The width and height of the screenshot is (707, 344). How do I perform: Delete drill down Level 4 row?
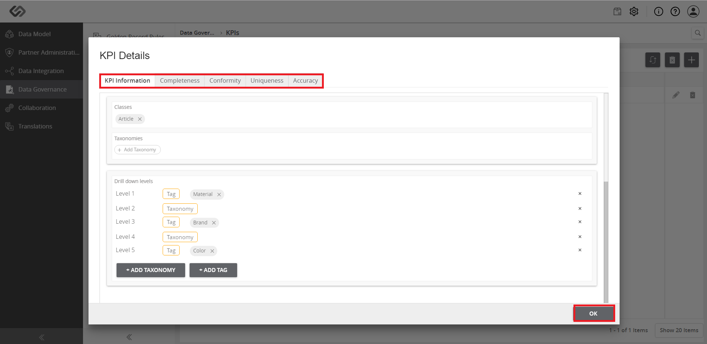coord(580,237)
